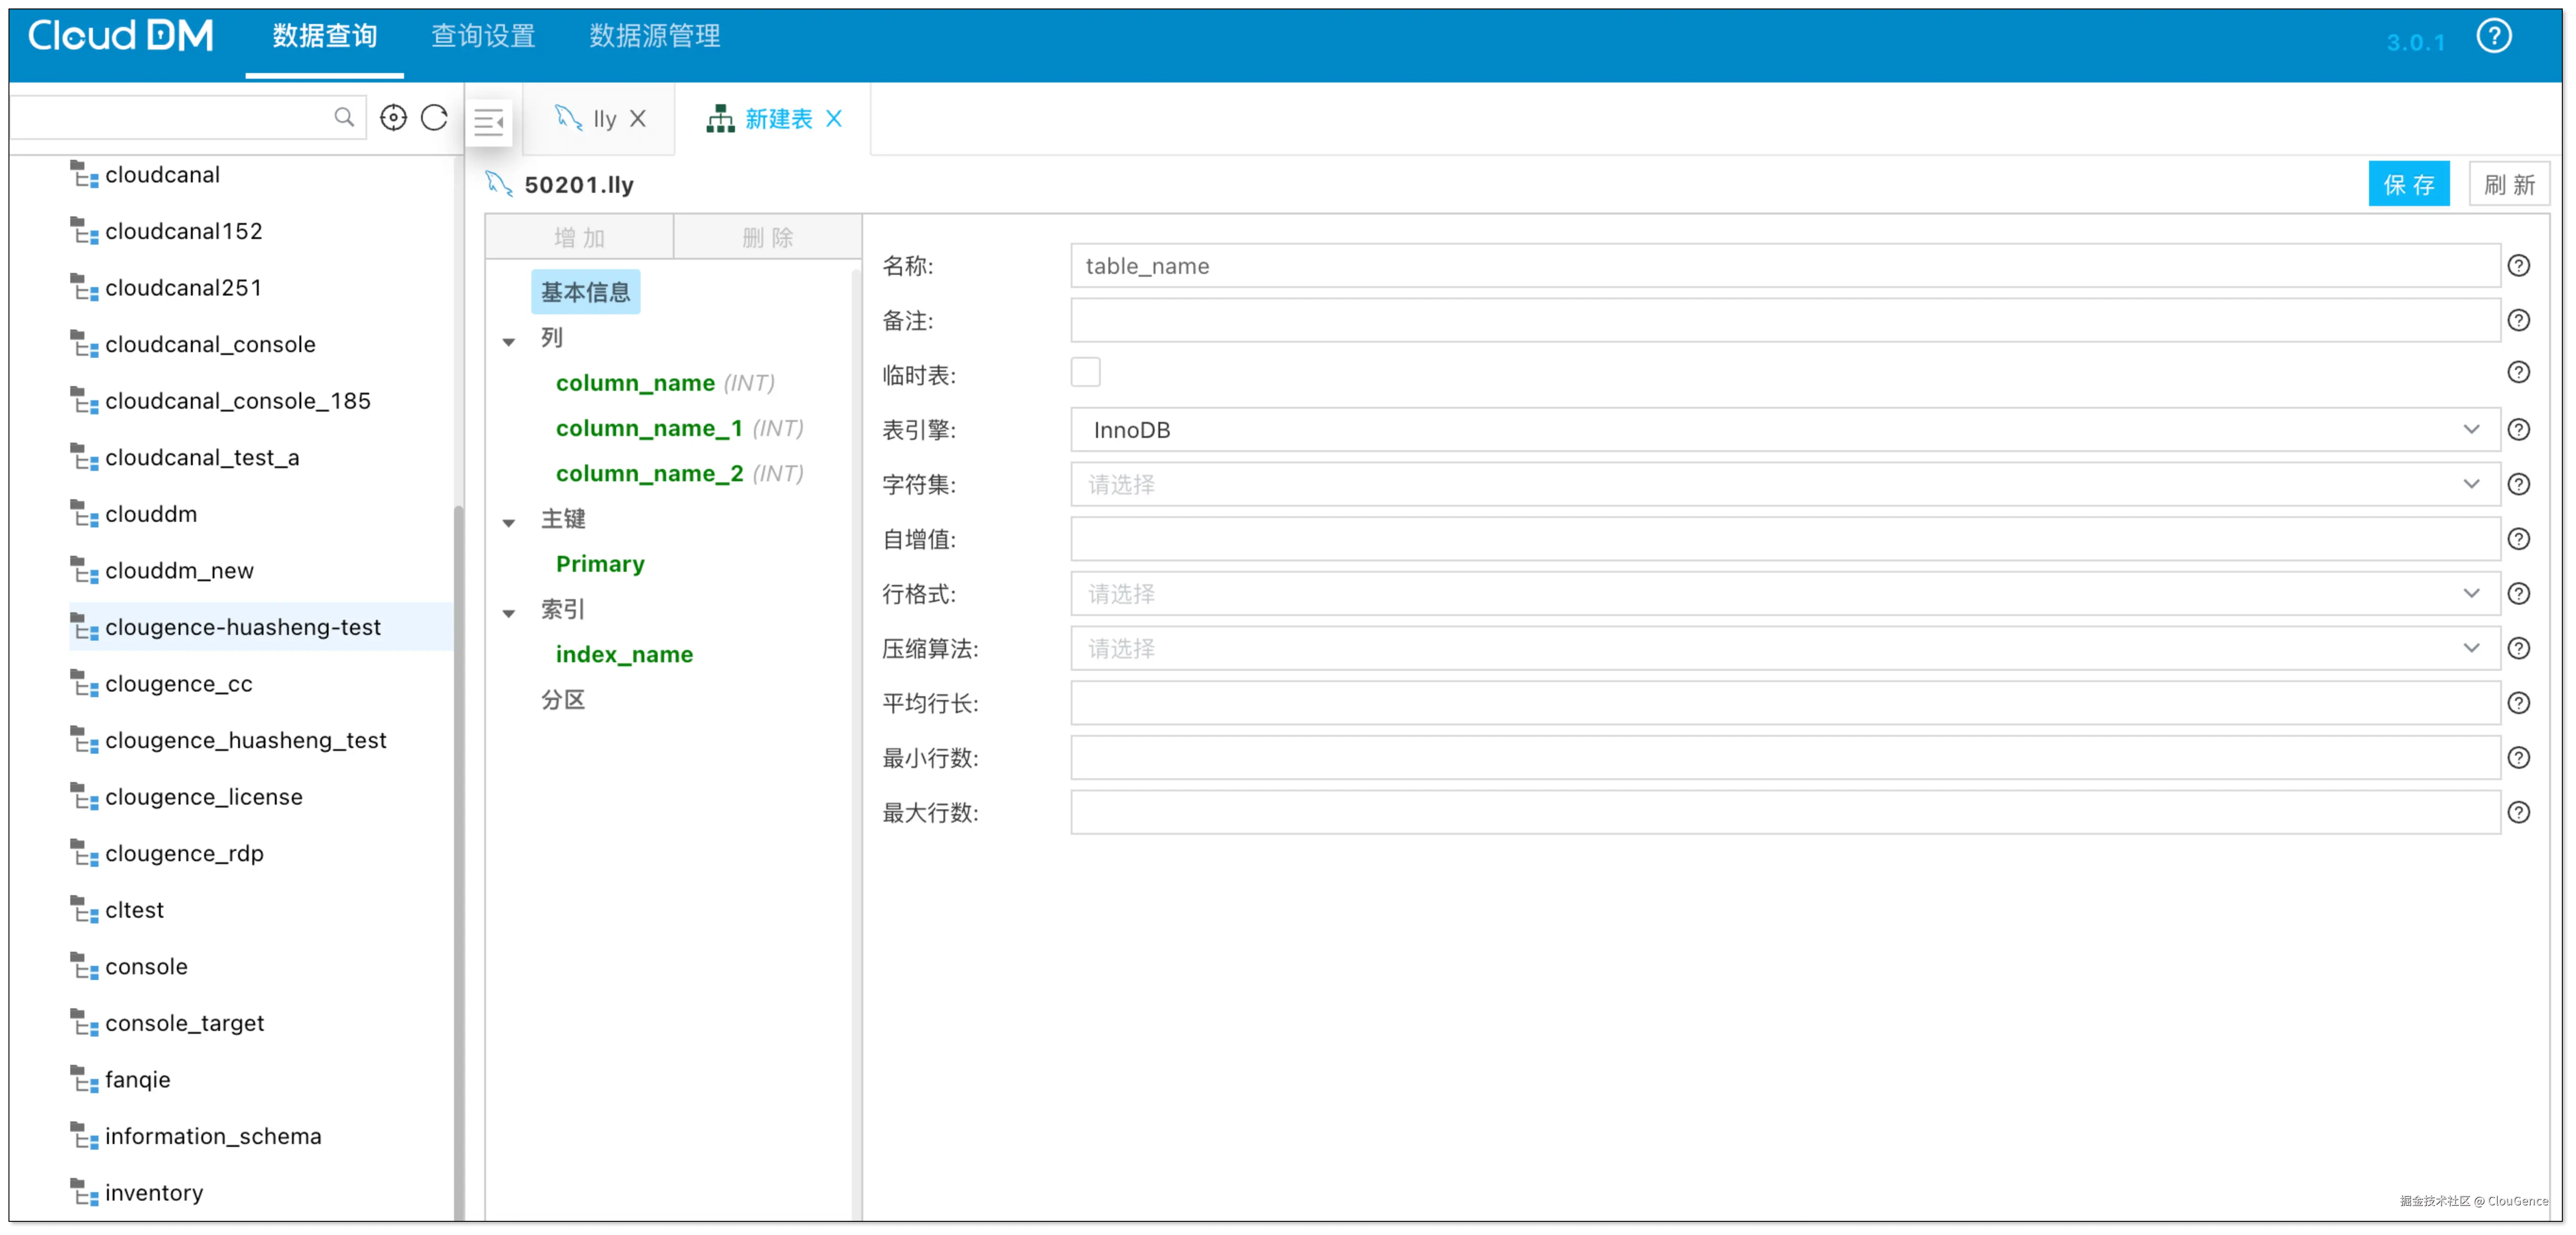Screen dimensions: 2576x1235
Task: Open 数据源管理 menu tab
Action: pos(655,37)
